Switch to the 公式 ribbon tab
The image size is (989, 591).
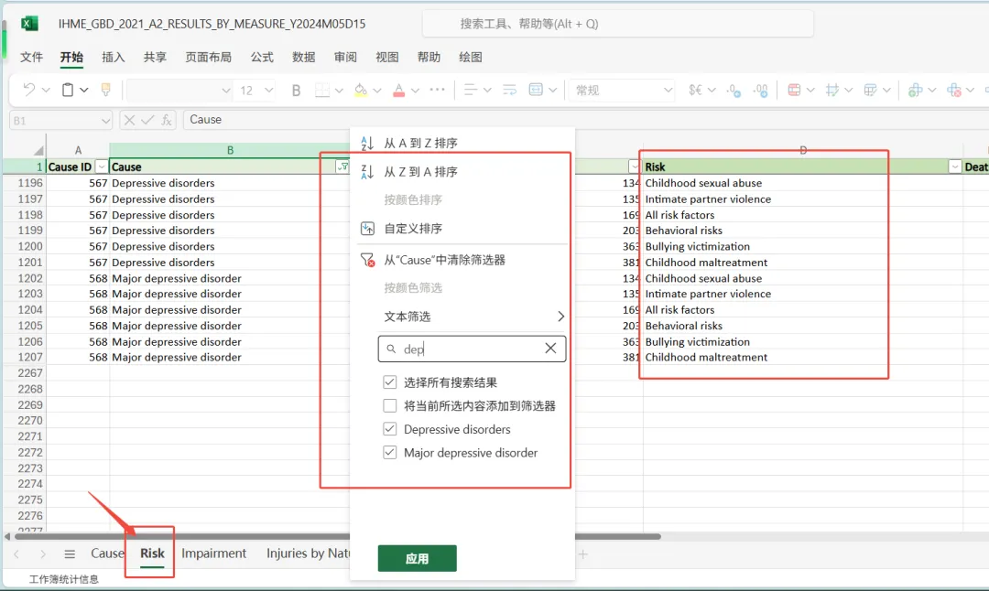pos(262,58)
